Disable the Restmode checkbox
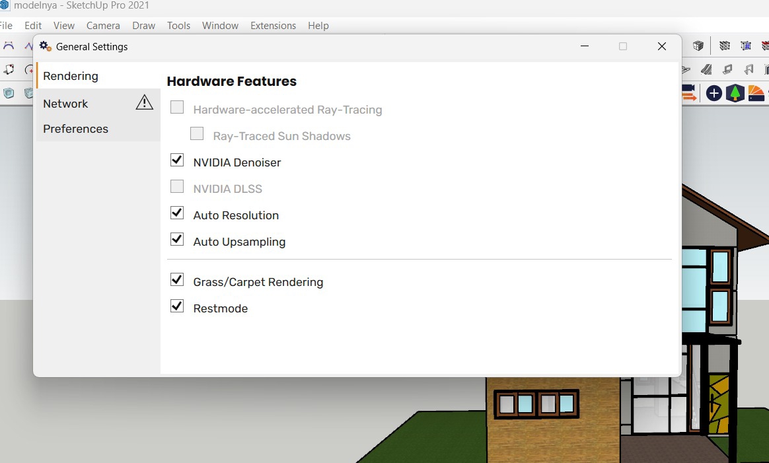Screen dimensions: 769x463 177,306
